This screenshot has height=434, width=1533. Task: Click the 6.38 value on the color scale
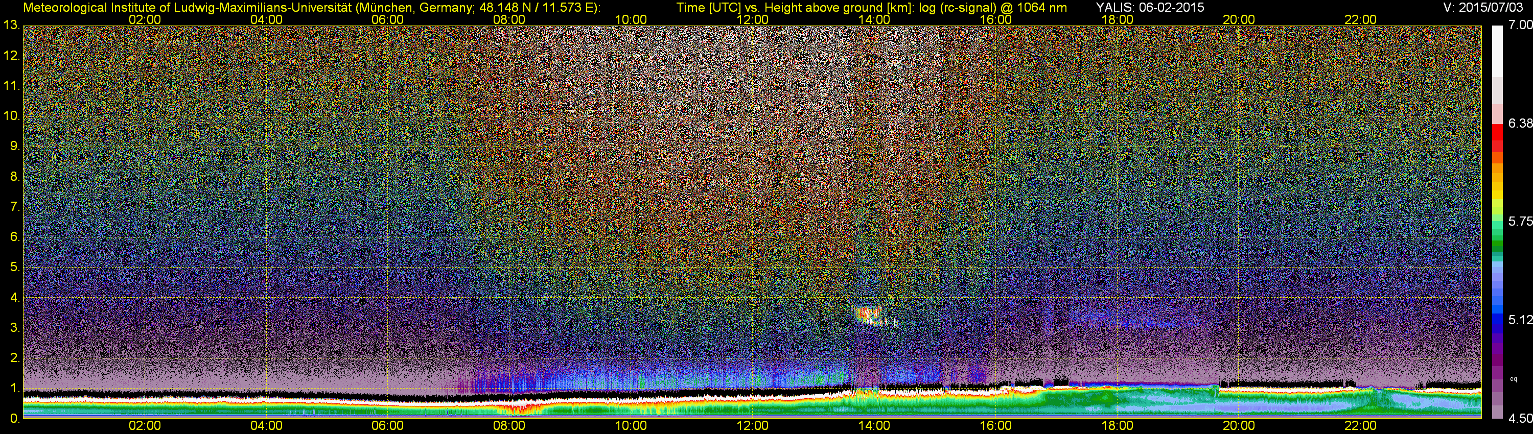[x=1521, y=123]
